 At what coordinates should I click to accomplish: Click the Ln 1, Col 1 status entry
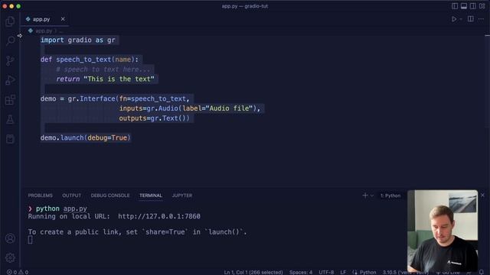tap(253, 272)
